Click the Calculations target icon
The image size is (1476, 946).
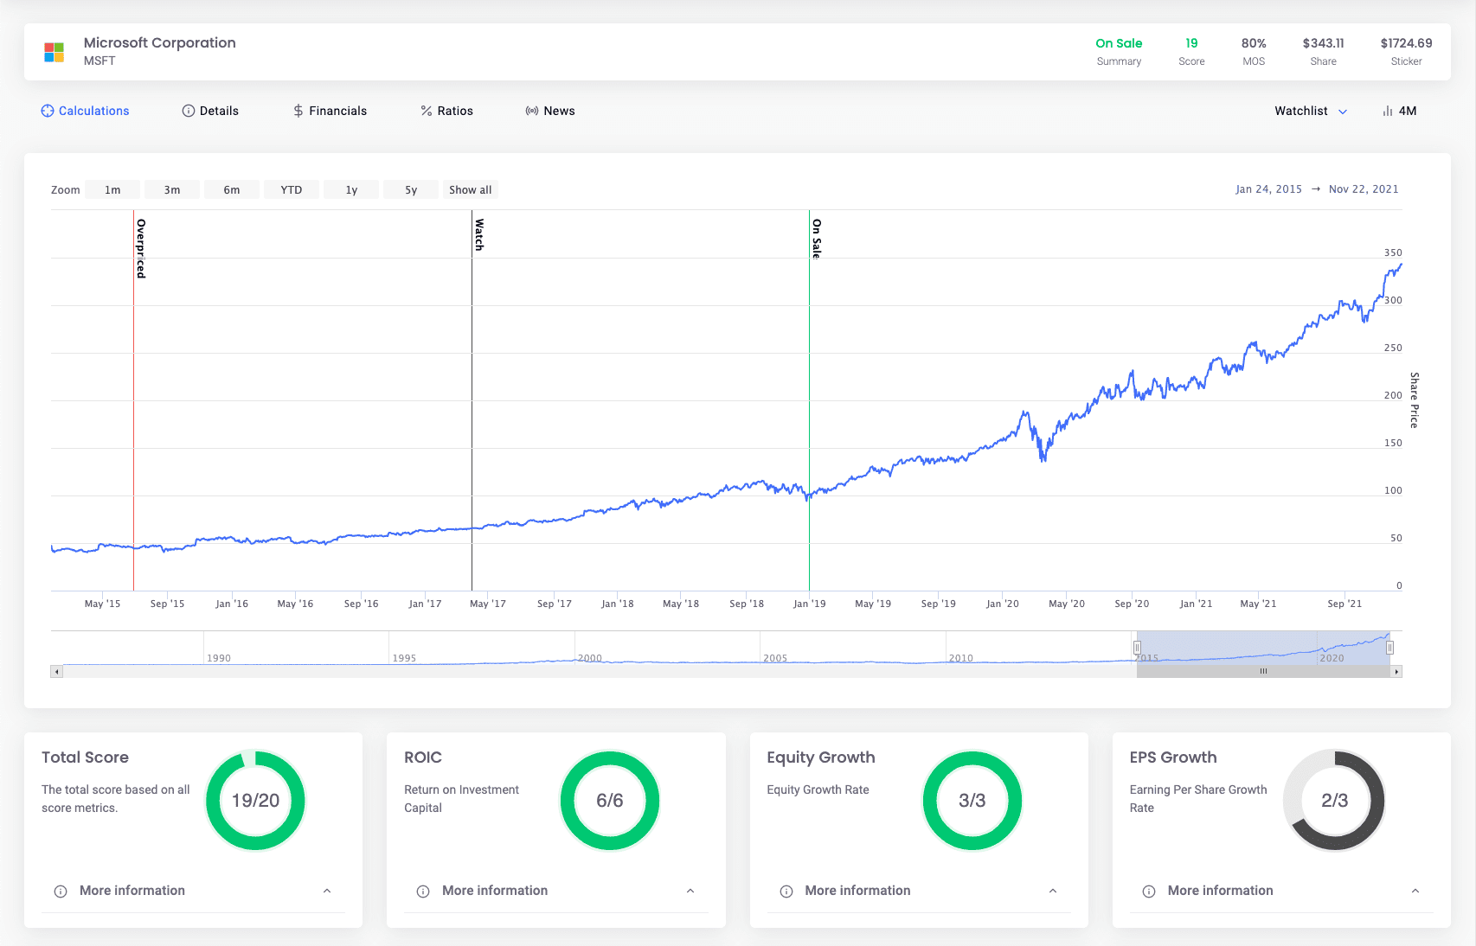pos(48,111)
